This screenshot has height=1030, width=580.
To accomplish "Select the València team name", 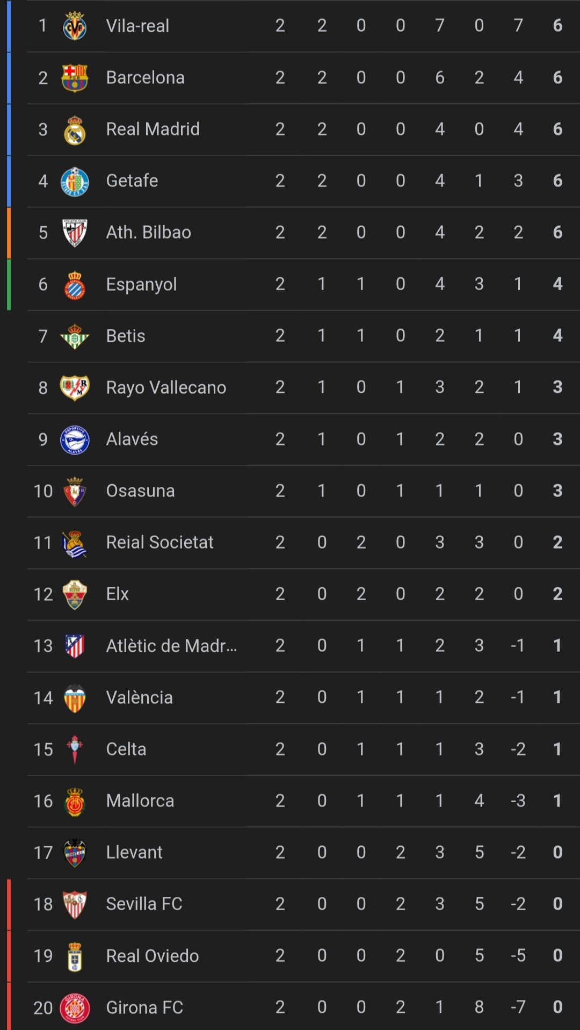I will click(139, 697).
